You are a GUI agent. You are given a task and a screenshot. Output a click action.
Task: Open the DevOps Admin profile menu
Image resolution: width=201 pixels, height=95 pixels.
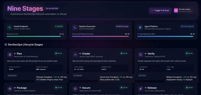[x=184, y=10]
